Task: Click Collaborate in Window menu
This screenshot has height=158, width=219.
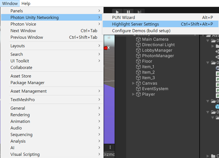Action: tap(52, 68)
